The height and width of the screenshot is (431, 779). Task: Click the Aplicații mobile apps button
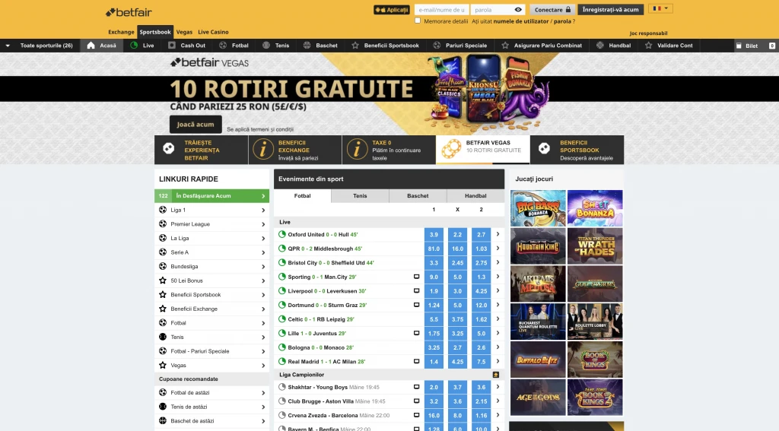tap(392, 10)
